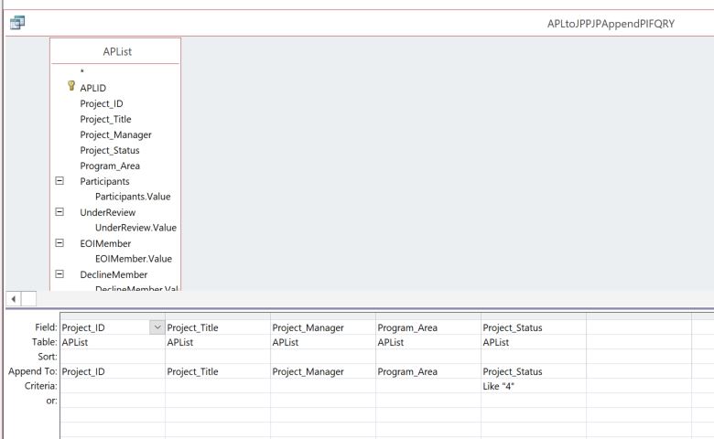Collapse the EOIMember field expander

pos(60,243)
